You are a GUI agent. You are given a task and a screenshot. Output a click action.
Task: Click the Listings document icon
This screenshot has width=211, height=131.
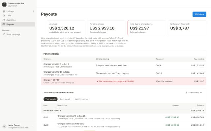(x=4, y=11)
